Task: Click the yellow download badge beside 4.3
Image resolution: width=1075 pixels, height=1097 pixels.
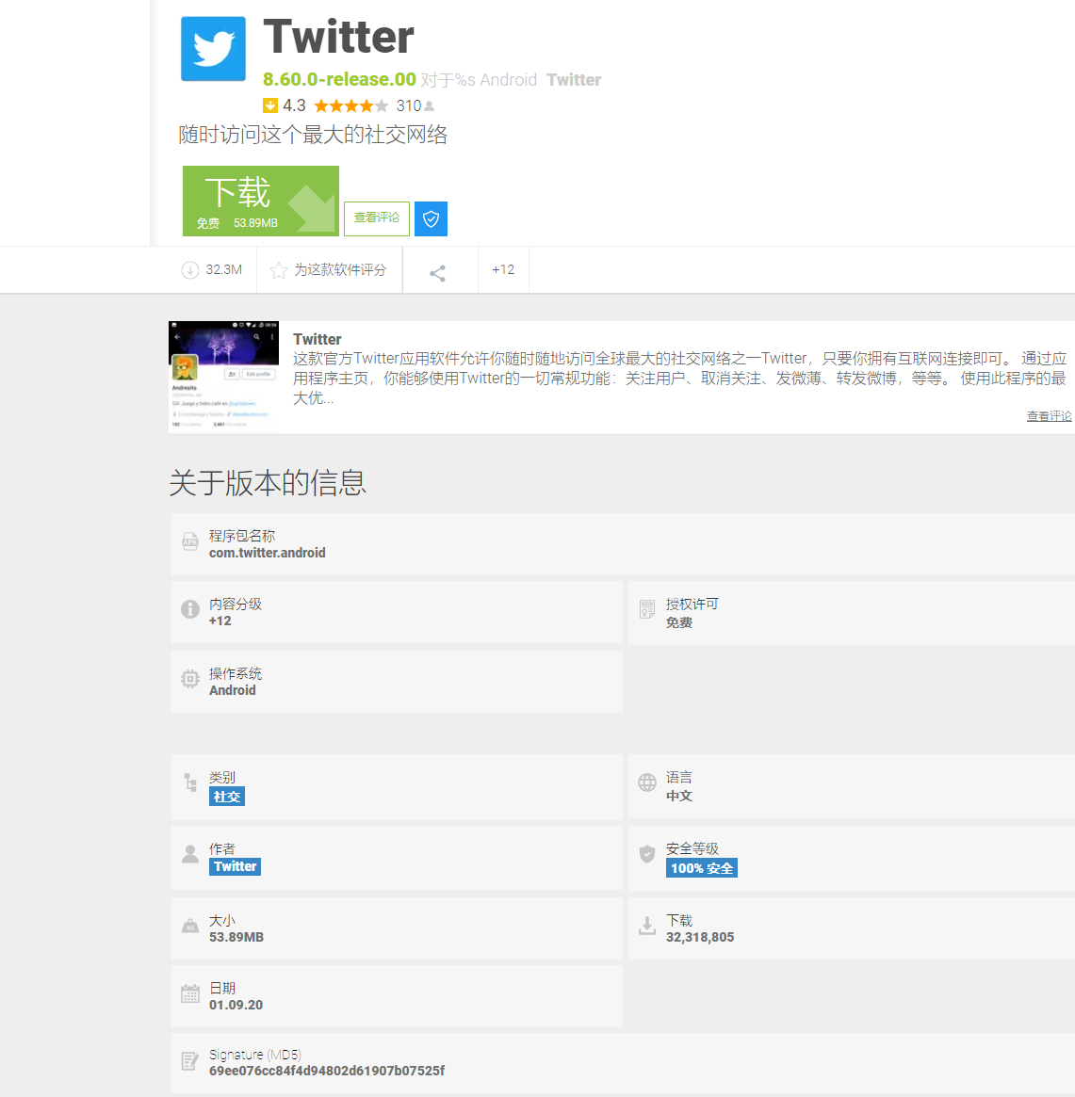Action: click(270, 105)
